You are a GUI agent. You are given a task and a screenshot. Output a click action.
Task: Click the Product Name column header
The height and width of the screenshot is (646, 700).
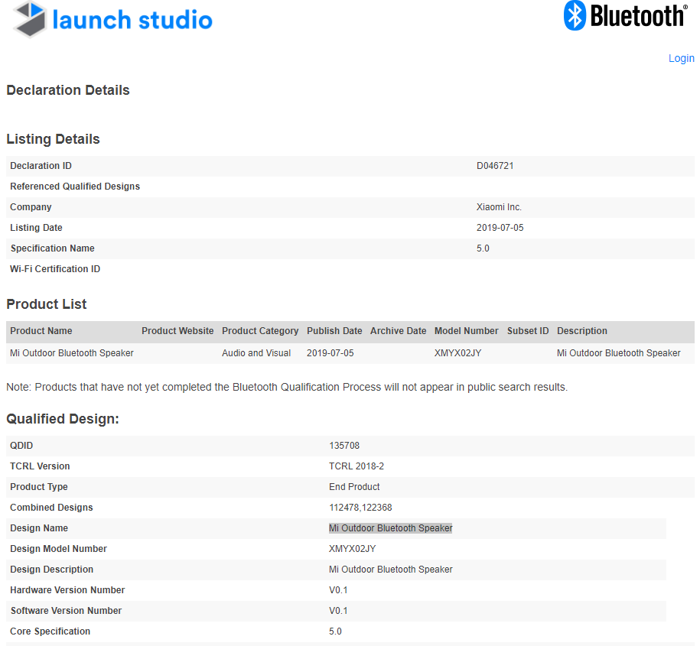click(x=41, y=331)
